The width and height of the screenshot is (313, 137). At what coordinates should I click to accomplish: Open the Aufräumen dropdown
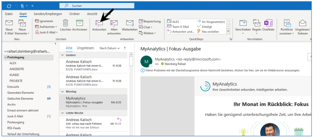tap(46, 27)
